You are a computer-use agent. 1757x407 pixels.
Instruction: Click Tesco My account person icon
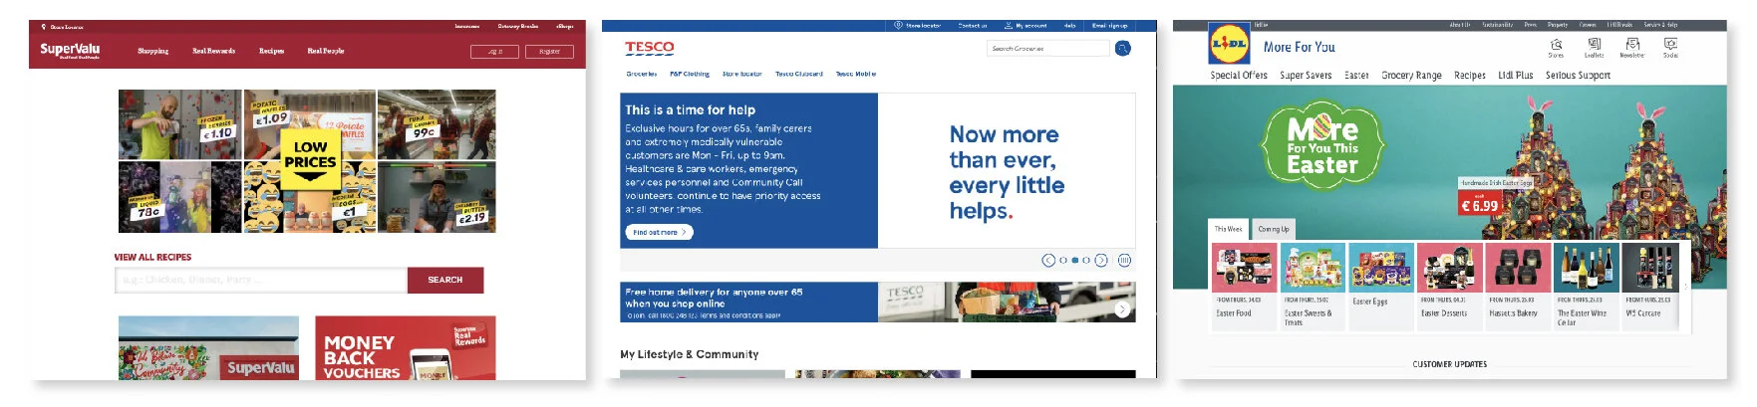tap(1009, 26)
